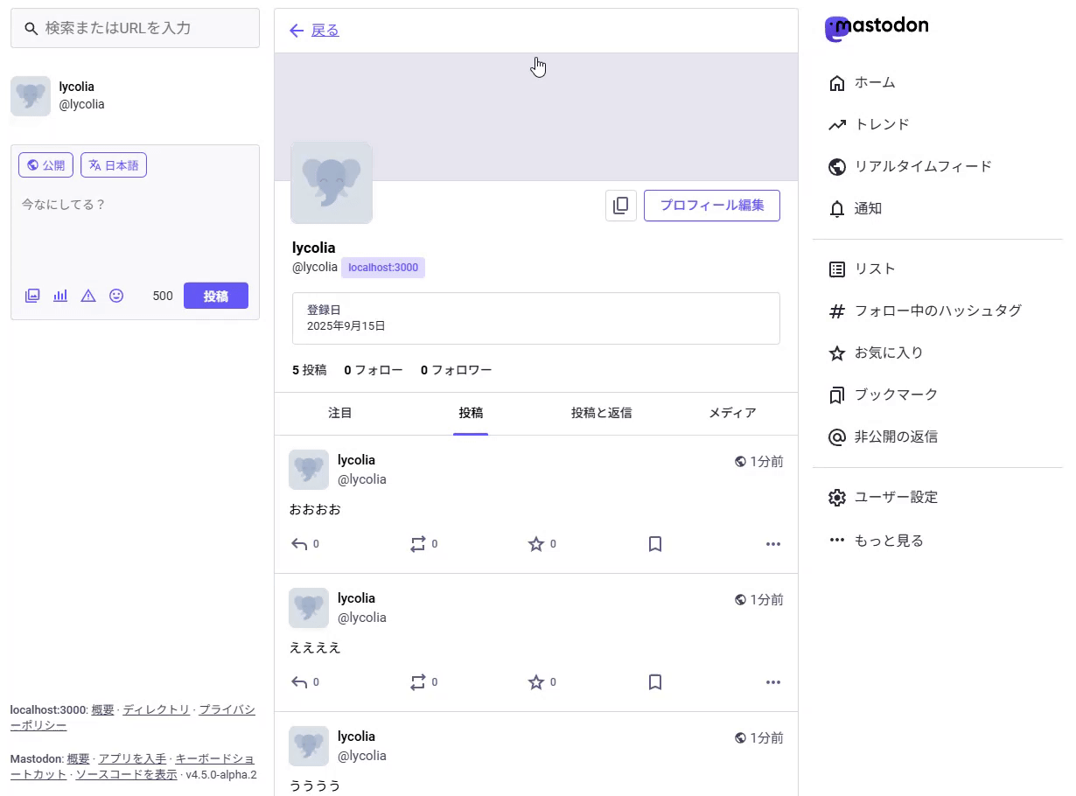Open the ellipsis menu on ええええ post
The image size is (1076, 796).
click(772, 682)
